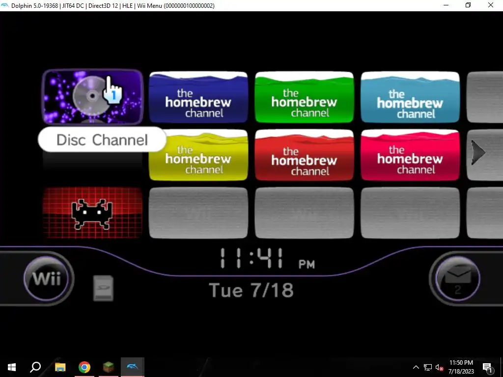Image resolution: width=503 pixels, height=377 pixels.
Task: Open the Windows Start menu
Action: [12, 367]
